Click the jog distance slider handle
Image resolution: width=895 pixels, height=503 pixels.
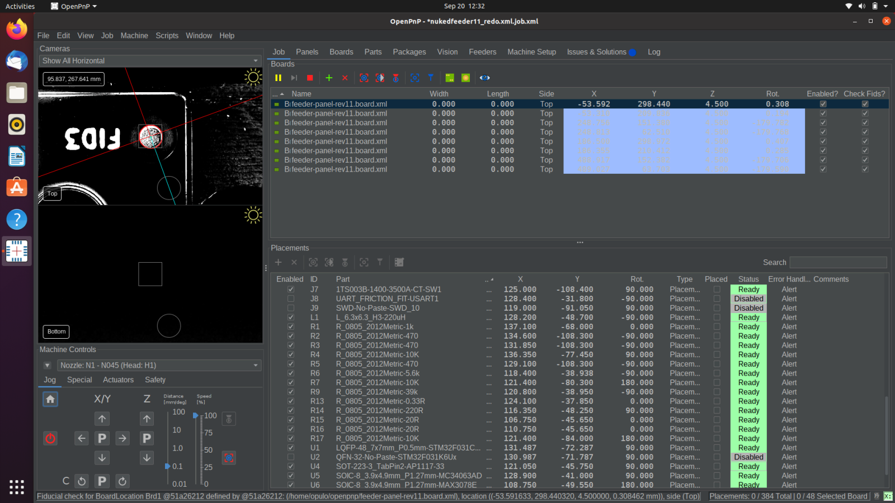tap(167, 466)
